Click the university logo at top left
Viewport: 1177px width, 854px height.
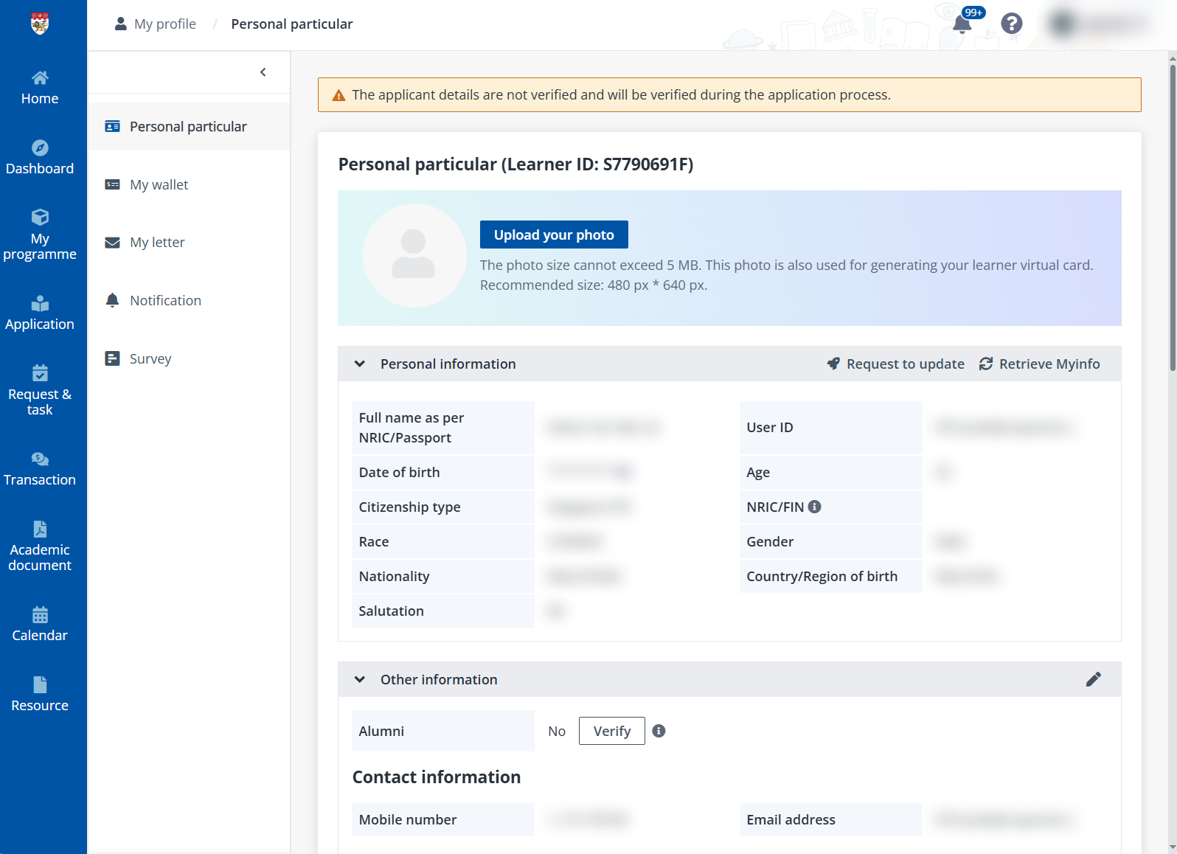click(x=40, y=24)
